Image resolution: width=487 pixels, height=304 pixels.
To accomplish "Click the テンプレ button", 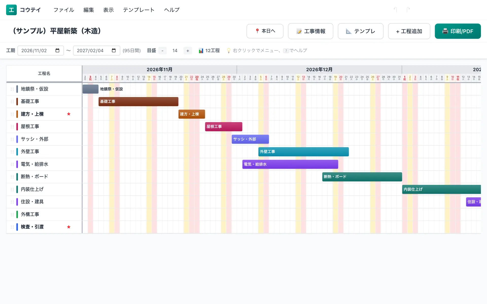I will (x=360, y=31).
